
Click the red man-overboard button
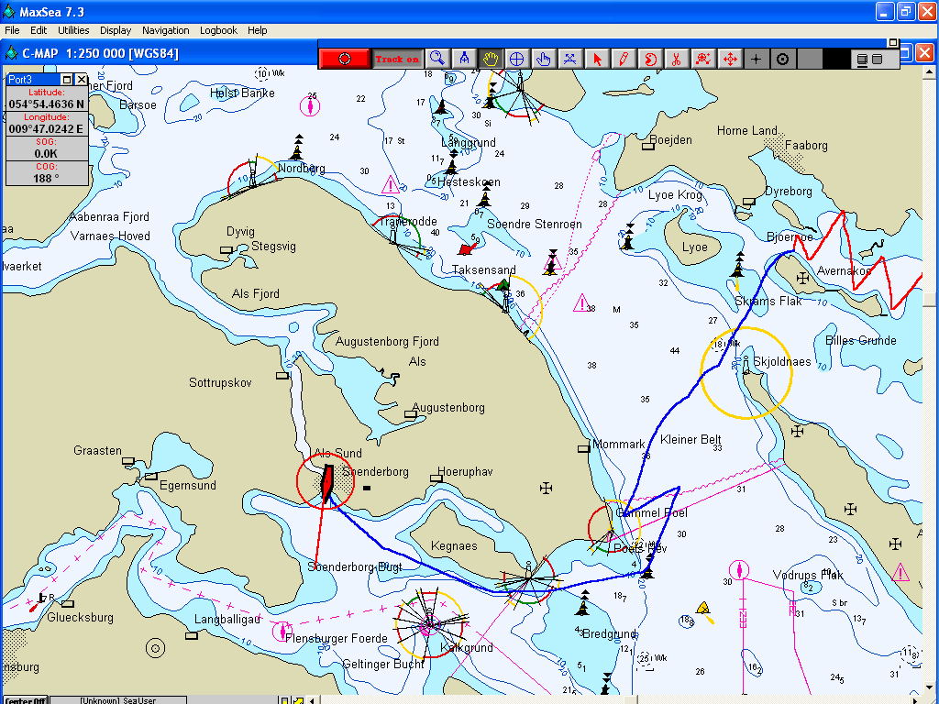point(345,59)
